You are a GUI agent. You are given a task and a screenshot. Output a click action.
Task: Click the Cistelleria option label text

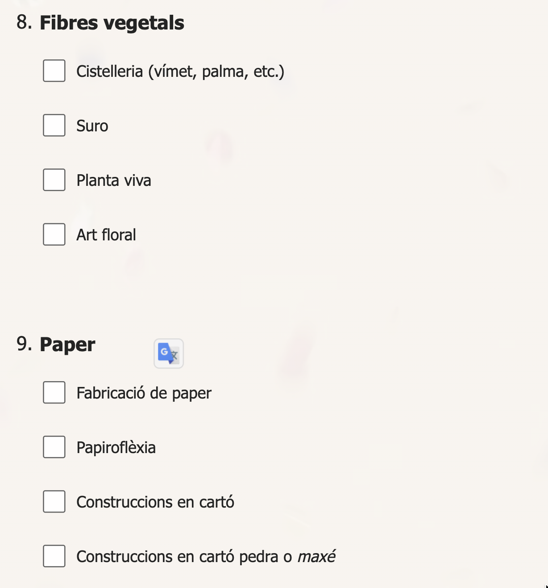[180, 71]
